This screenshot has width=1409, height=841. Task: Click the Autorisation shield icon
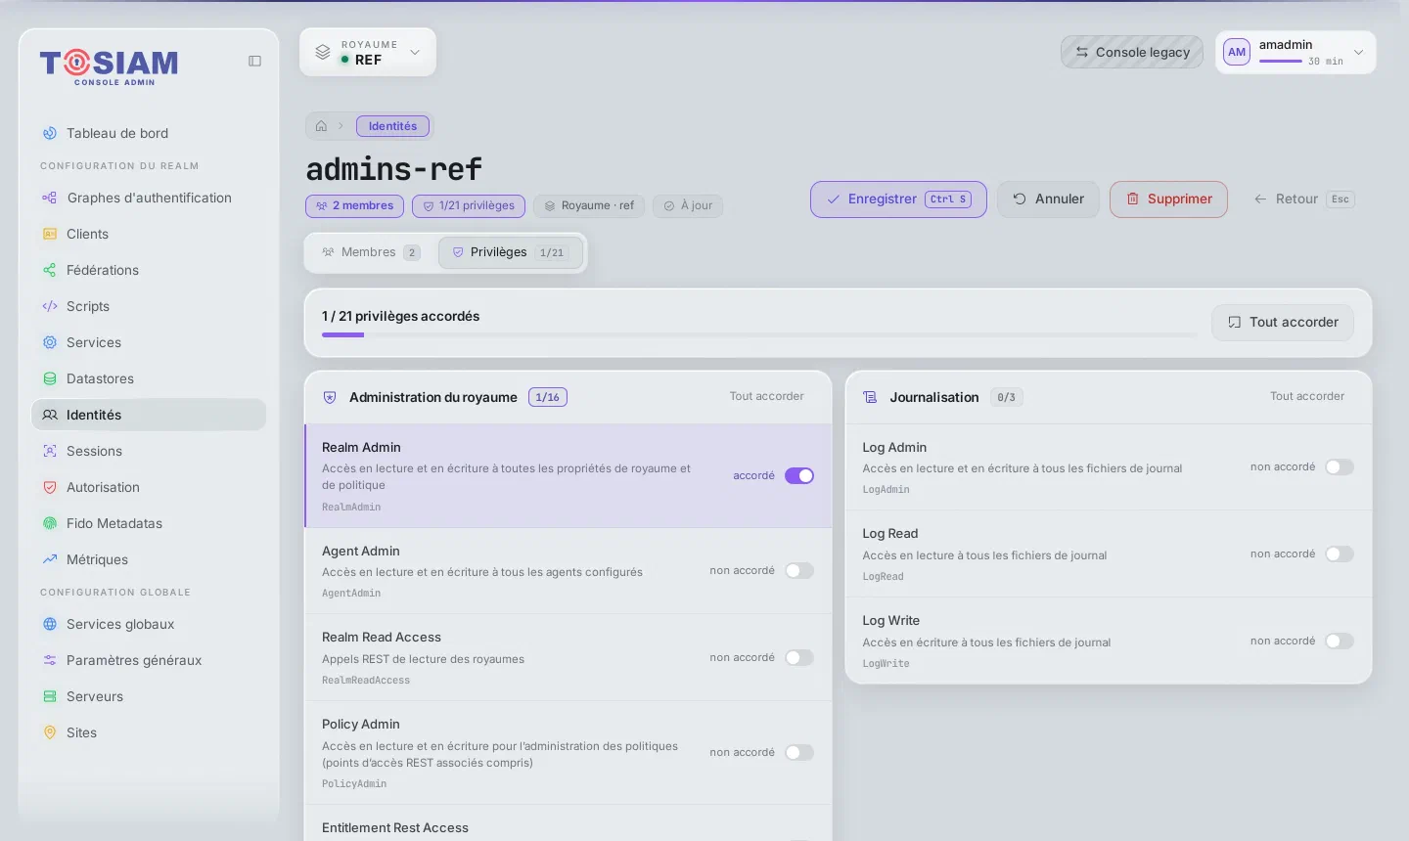click(50, 487)
